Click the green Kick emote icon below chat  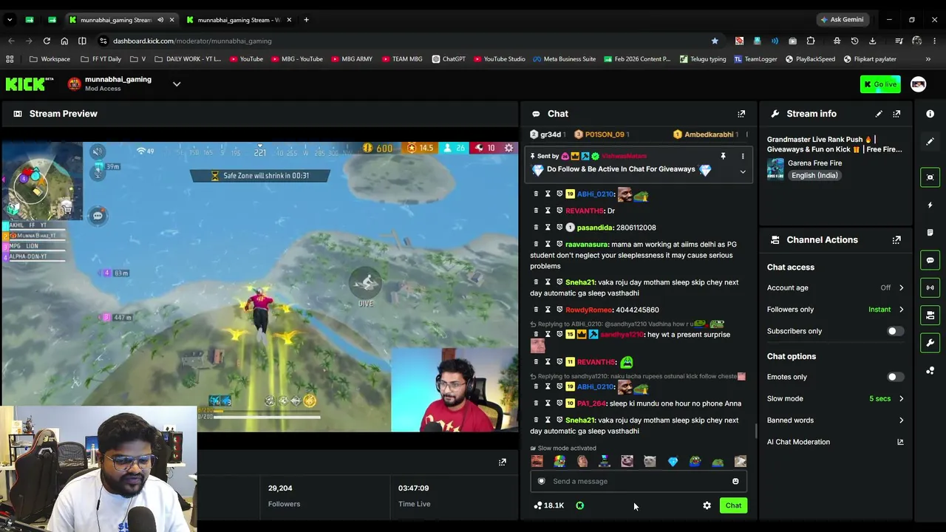tap(579, 505)
